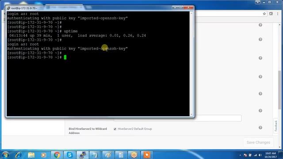Click the PuTTY title bar icon
Screen dimensions: 283x159
click(8, 8)
